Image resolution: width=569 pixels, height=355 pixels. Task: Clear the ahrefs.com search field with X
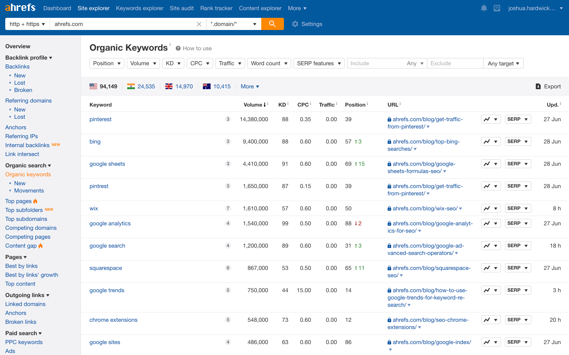pyautogui.click(x=199, y=24)
